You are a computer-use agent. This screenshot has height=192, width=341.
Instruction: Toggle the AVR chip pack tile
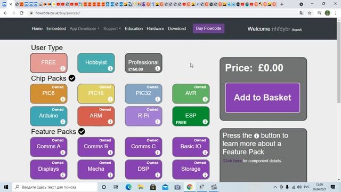(191, 94)
